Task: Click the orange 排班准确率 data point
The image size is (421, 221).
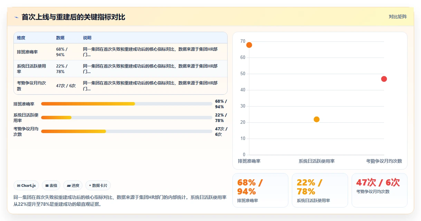Action: coord(249,45)
